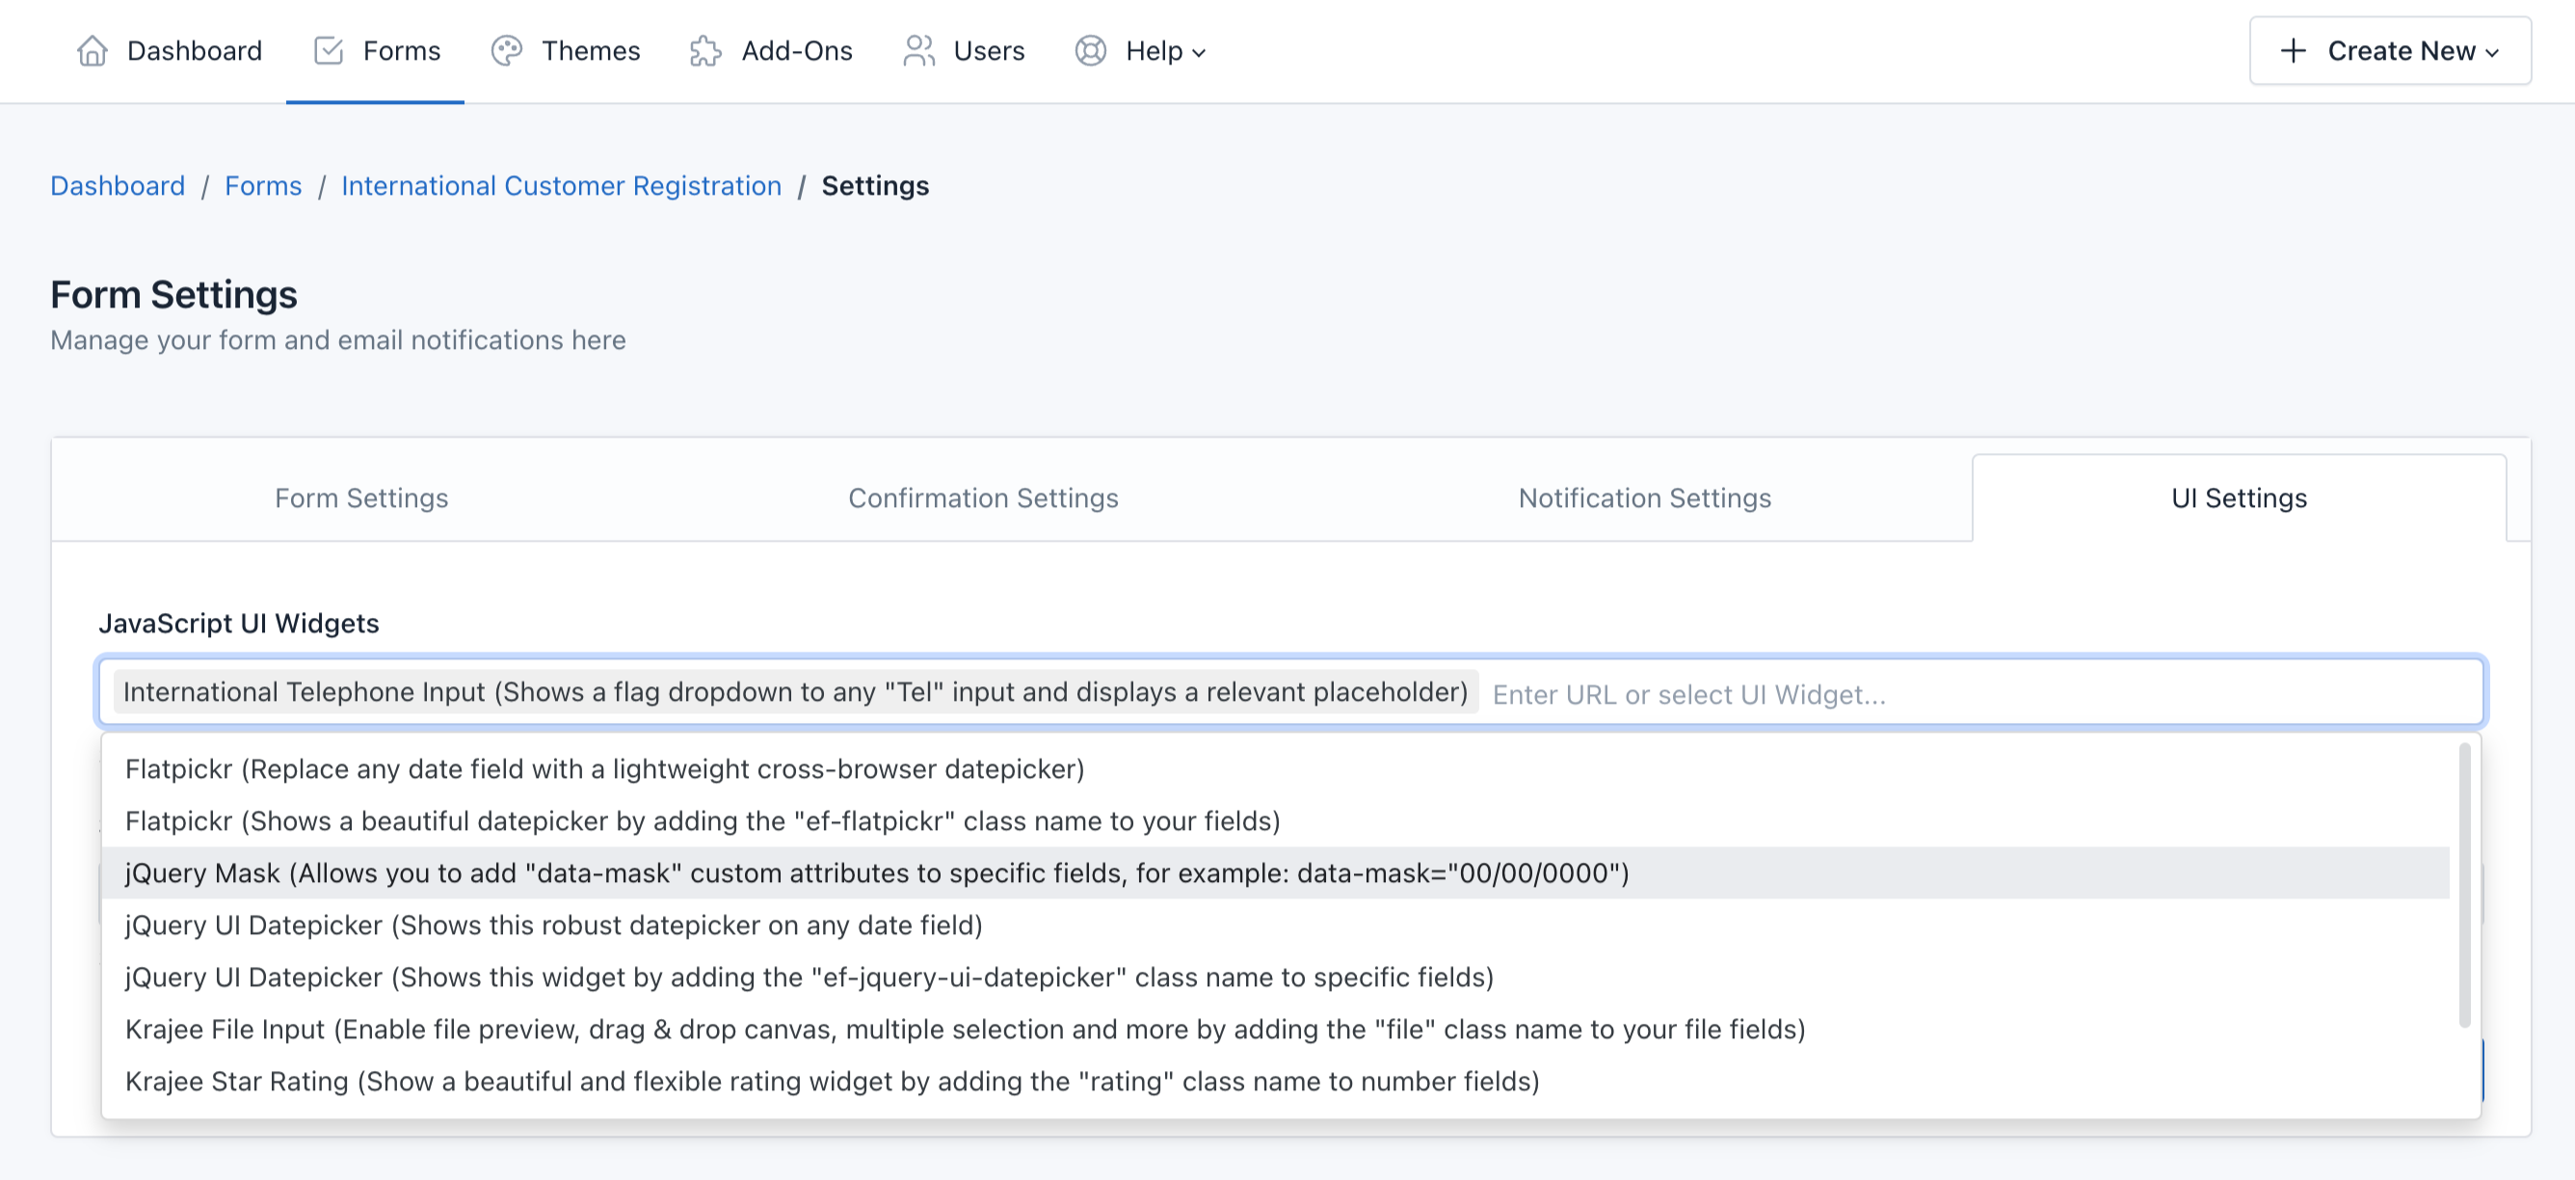Click the Themes navigation icon
The height and width of the screenshot is (1180, 2575).
[508, 47]
